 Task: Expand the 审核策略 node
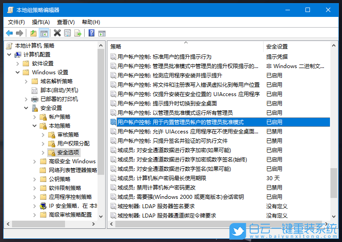pyautogui.click(x=43, y=135)
